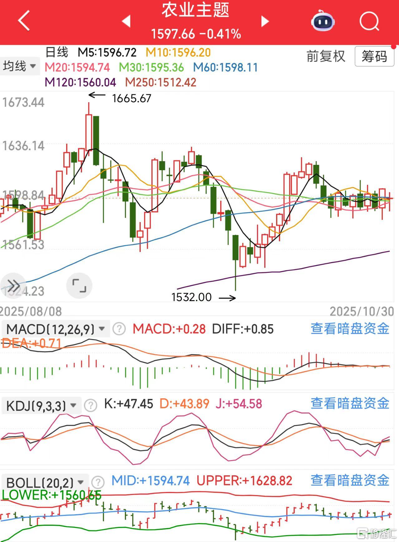Viewport: 399px width, 542px height.
Task: Enter fullscreen chart with corner-brackets icon
Action: click(x=79, y=285)
